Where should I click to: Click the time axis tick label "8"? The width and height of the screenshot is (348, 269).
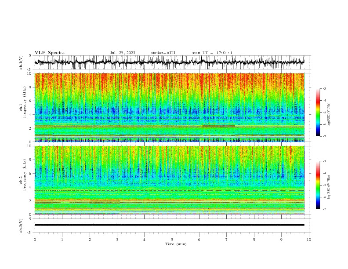pos(254,240)
